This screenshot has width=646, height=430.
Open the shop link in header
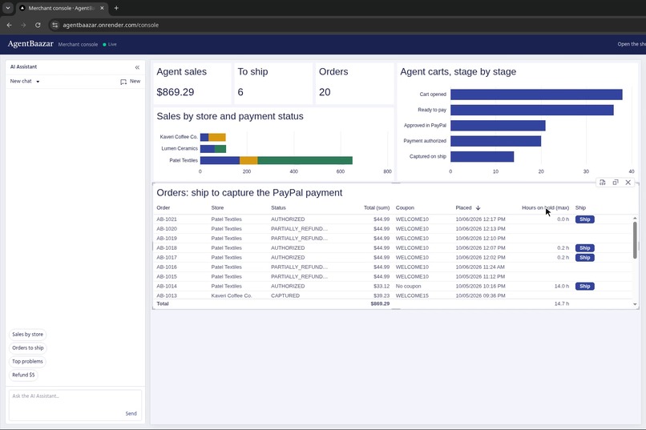(631, 44)
